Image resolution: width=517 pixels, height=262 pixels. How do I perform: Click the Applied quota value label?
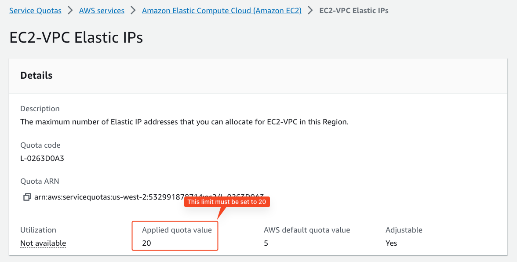point(177,230)
